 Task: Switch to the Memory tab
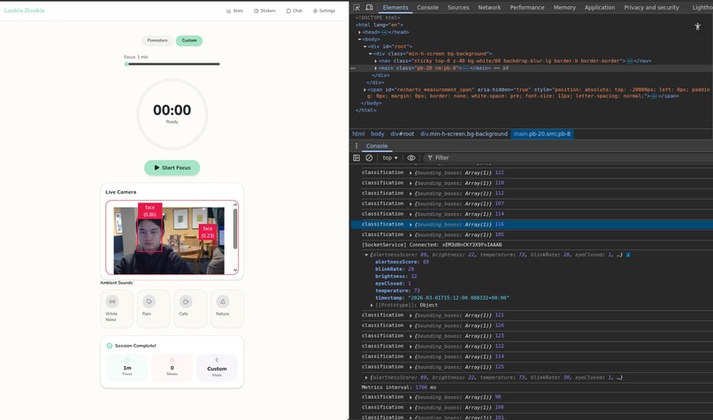pos(564,7)
